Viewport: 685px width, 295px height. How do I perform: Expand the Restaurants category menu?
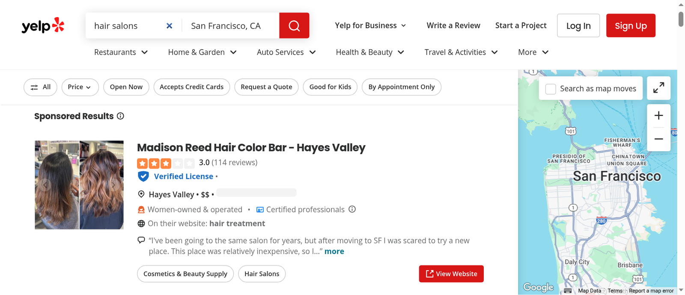pos(121,52)
